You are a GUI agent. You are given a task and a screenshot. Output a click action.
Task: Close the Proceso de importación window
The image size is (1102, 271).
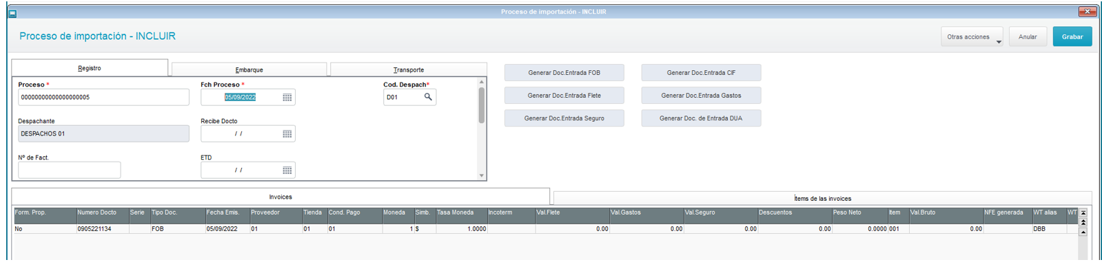click(1088, 12)
